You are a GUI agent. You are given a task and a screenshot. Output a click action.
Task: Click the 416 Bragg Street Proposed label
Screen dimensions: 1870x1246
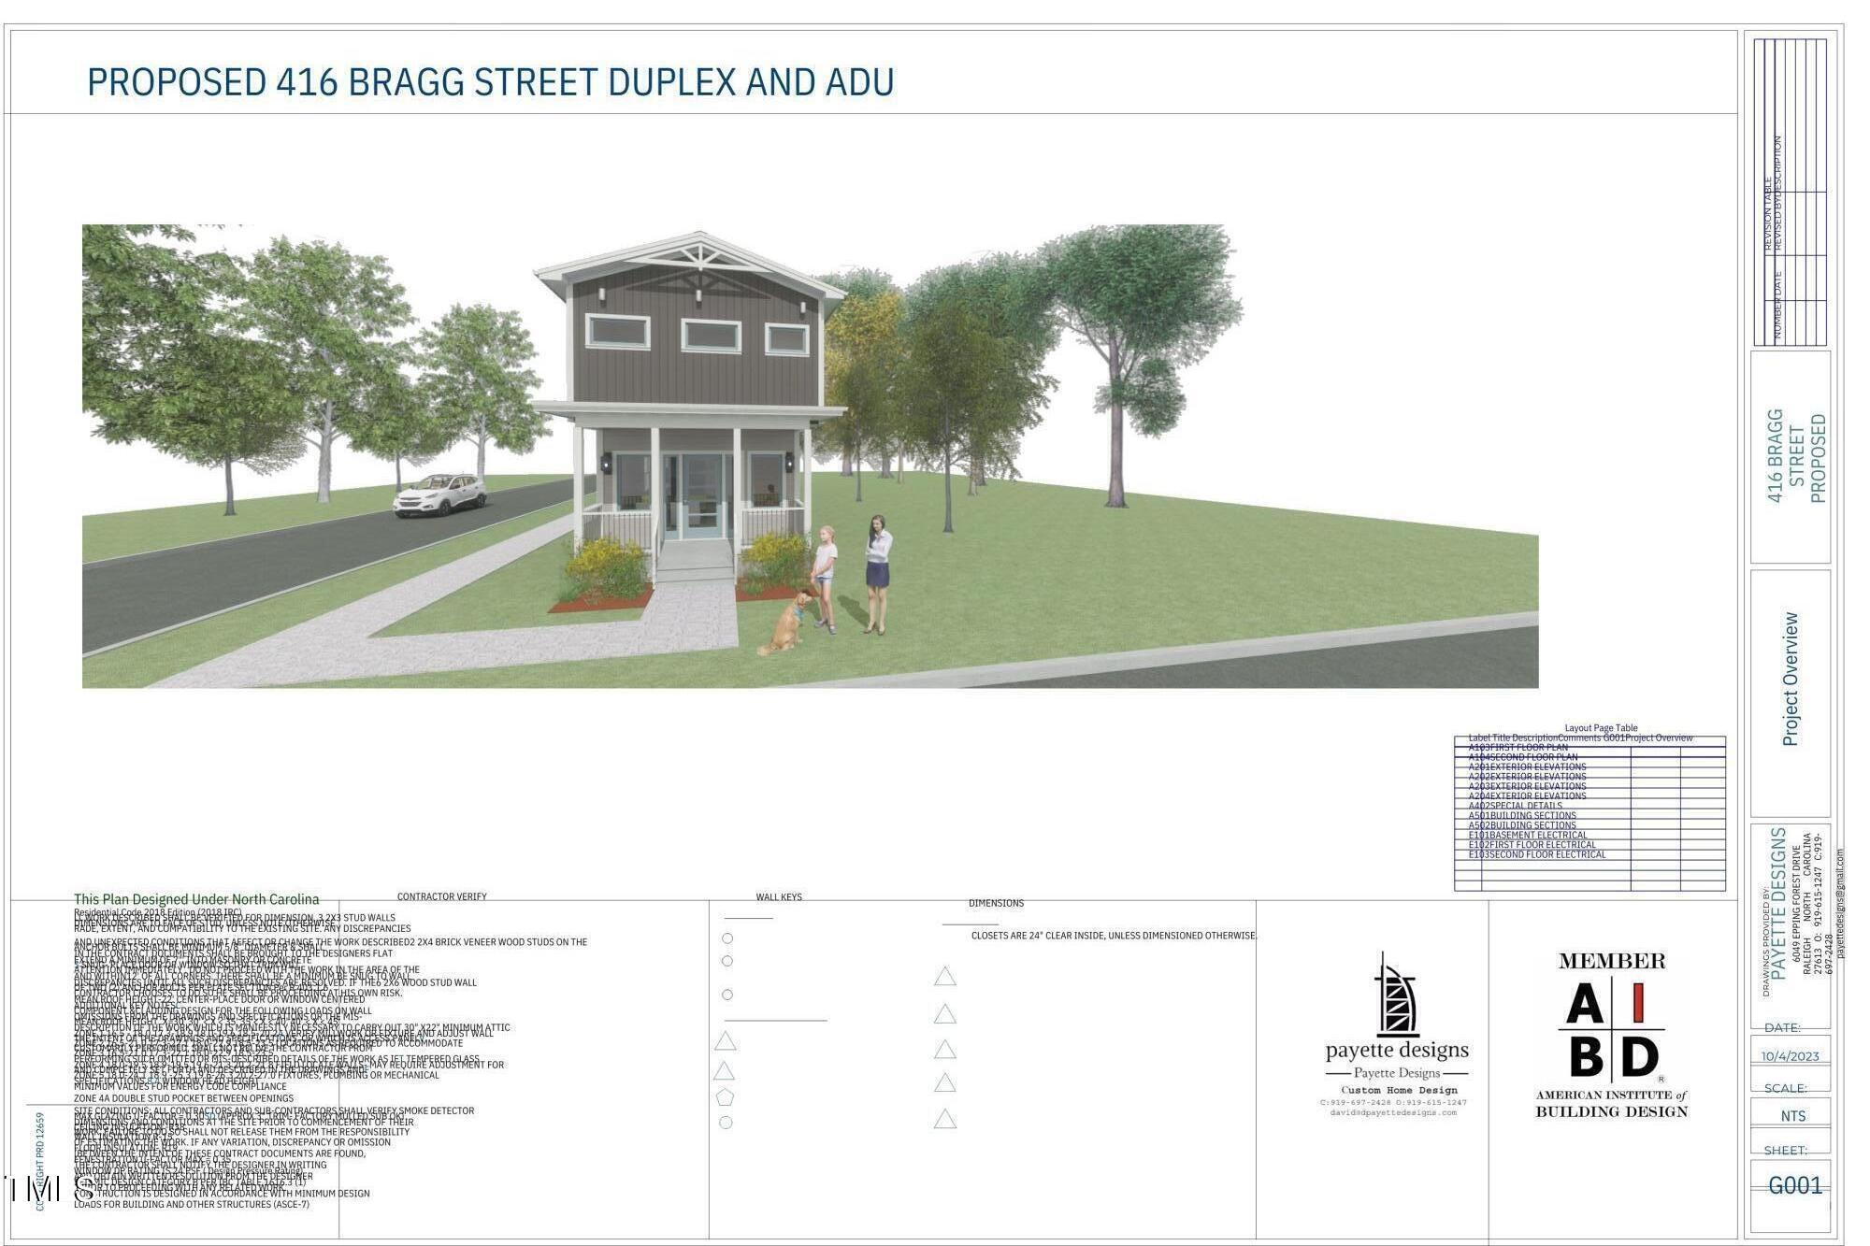(1795, 456)
